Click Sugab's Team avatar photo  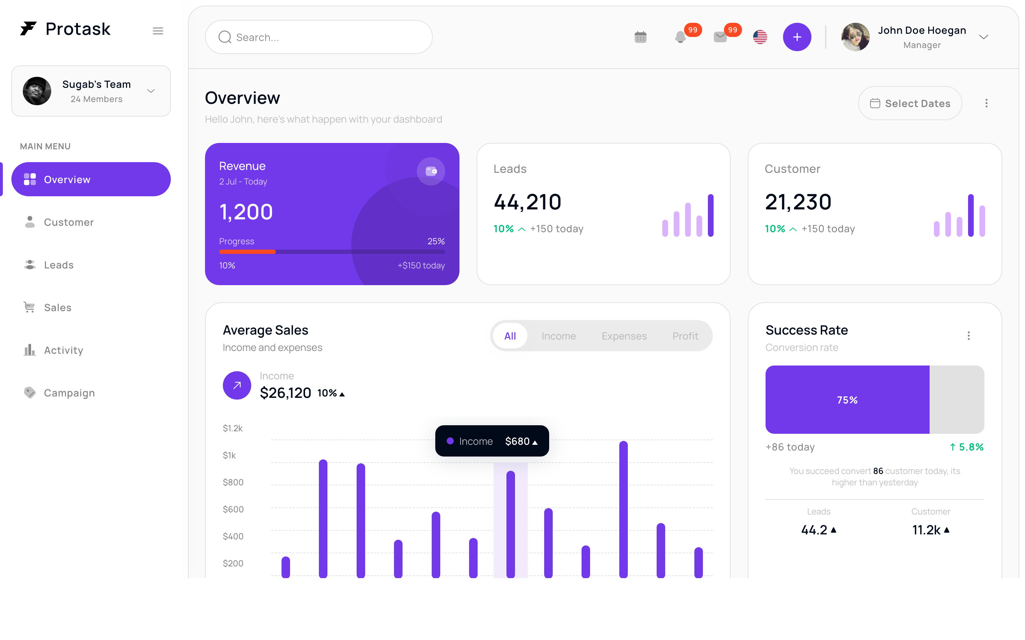(x=37, y=91)
